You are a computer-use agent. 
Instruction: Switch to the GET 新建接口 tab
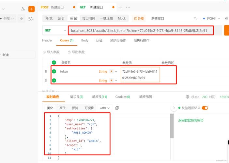click(x=97, y=7)
